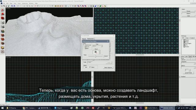Click the Value slider handle in Paint Alpha

pos(96,56)
